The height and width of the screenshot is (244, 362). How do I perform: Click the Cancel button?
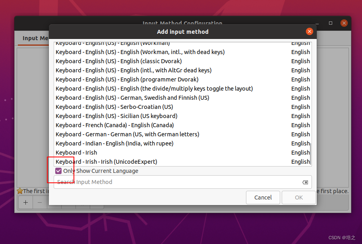[263, 198]
